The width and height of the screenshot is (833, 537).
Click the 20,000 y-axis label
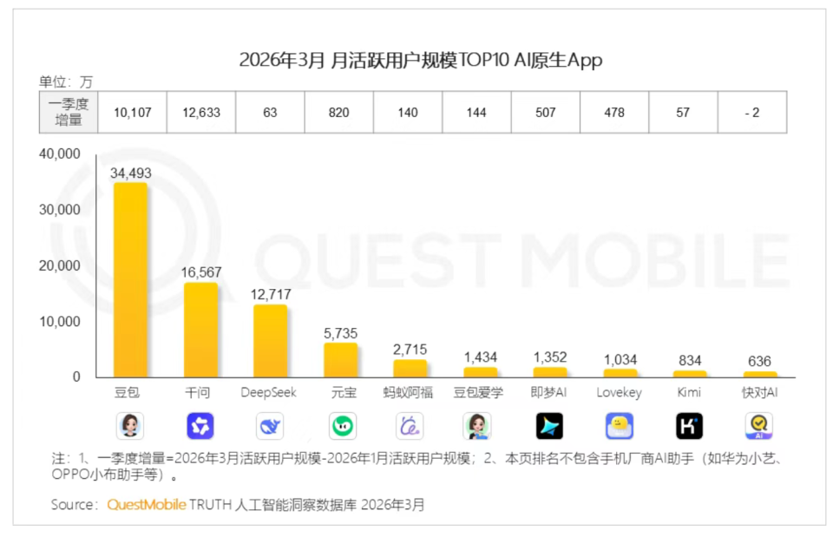(60, 265)
